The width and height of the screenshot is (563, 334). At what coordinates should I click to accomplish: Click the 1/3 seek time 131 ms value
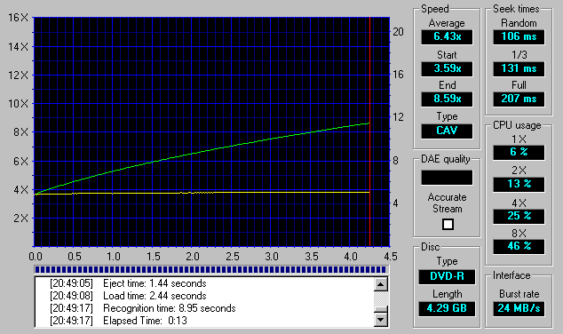coord(519,68)
